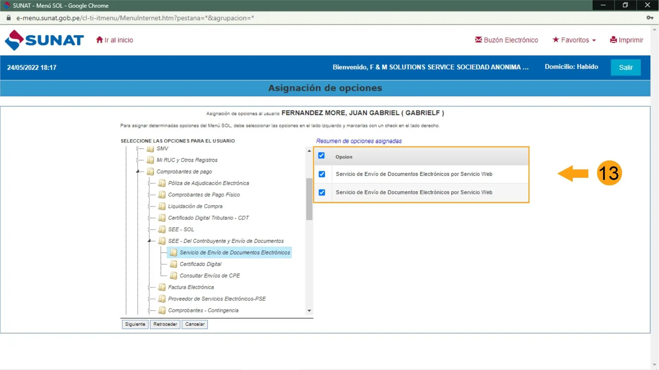Image resolution: width=659 pixels, height=370 pixels.
Task: Click the Retroceder button
Action: (x=165, y=324)
